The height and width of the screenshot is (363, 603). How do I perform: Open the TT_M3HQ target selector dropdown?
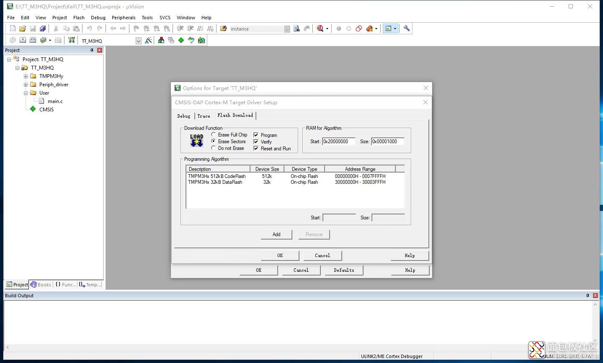tap(139, 41)
